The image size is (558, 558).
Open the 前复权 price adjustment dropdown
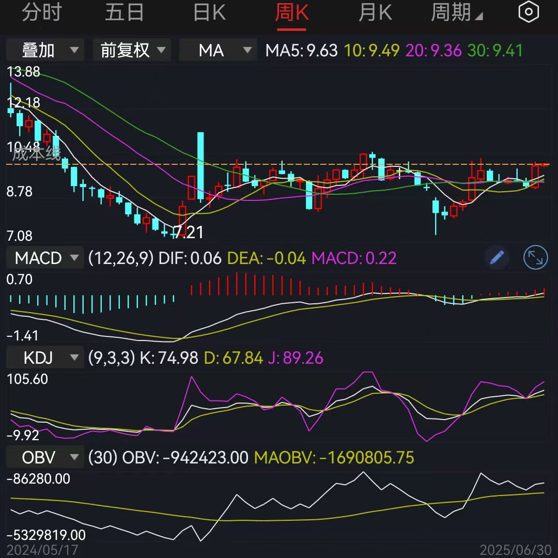[131, 50]
